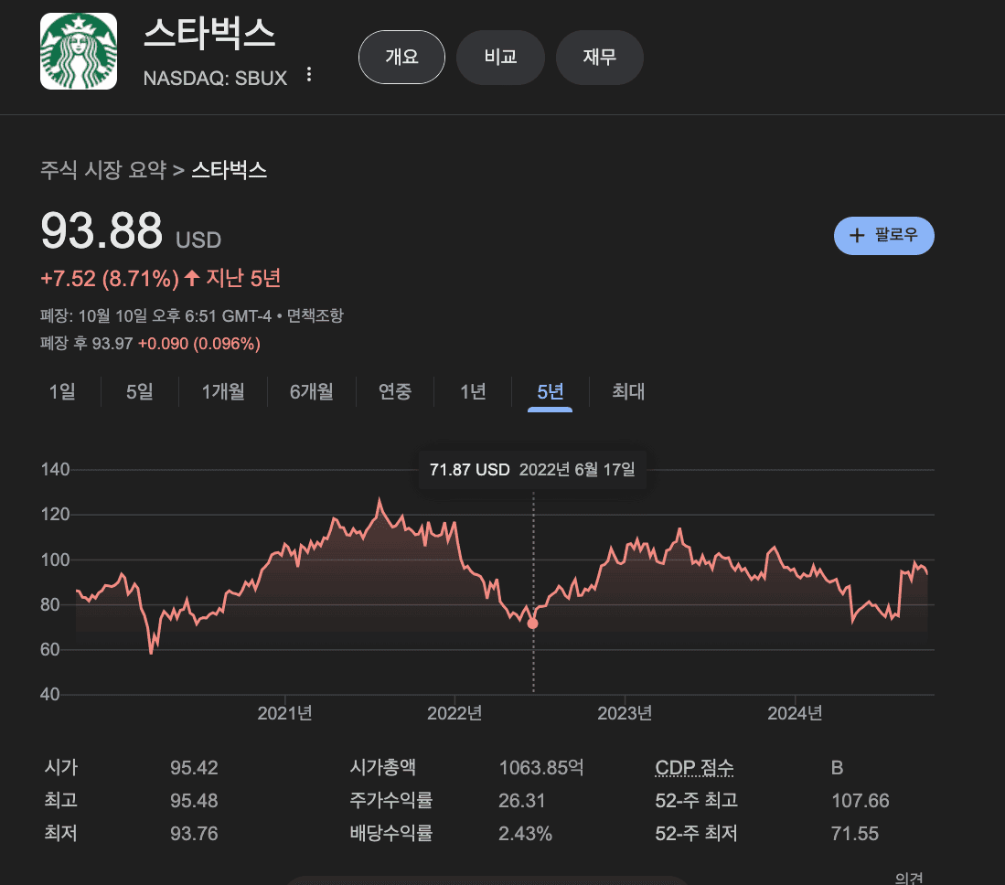
Task: Click the 면책조항 disclaimer link
Action: coord(315,315)
